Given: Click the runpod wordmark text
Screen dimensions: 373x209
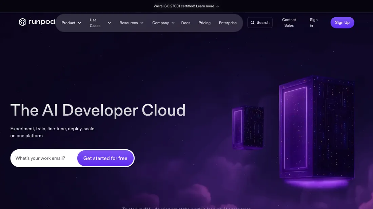Looking at the screenshot, I should [42, 22].
